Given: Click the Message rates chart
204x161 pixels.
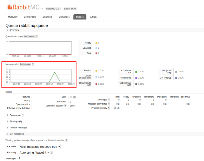Looking at the screenshot, I should click(x=41, y=76).
